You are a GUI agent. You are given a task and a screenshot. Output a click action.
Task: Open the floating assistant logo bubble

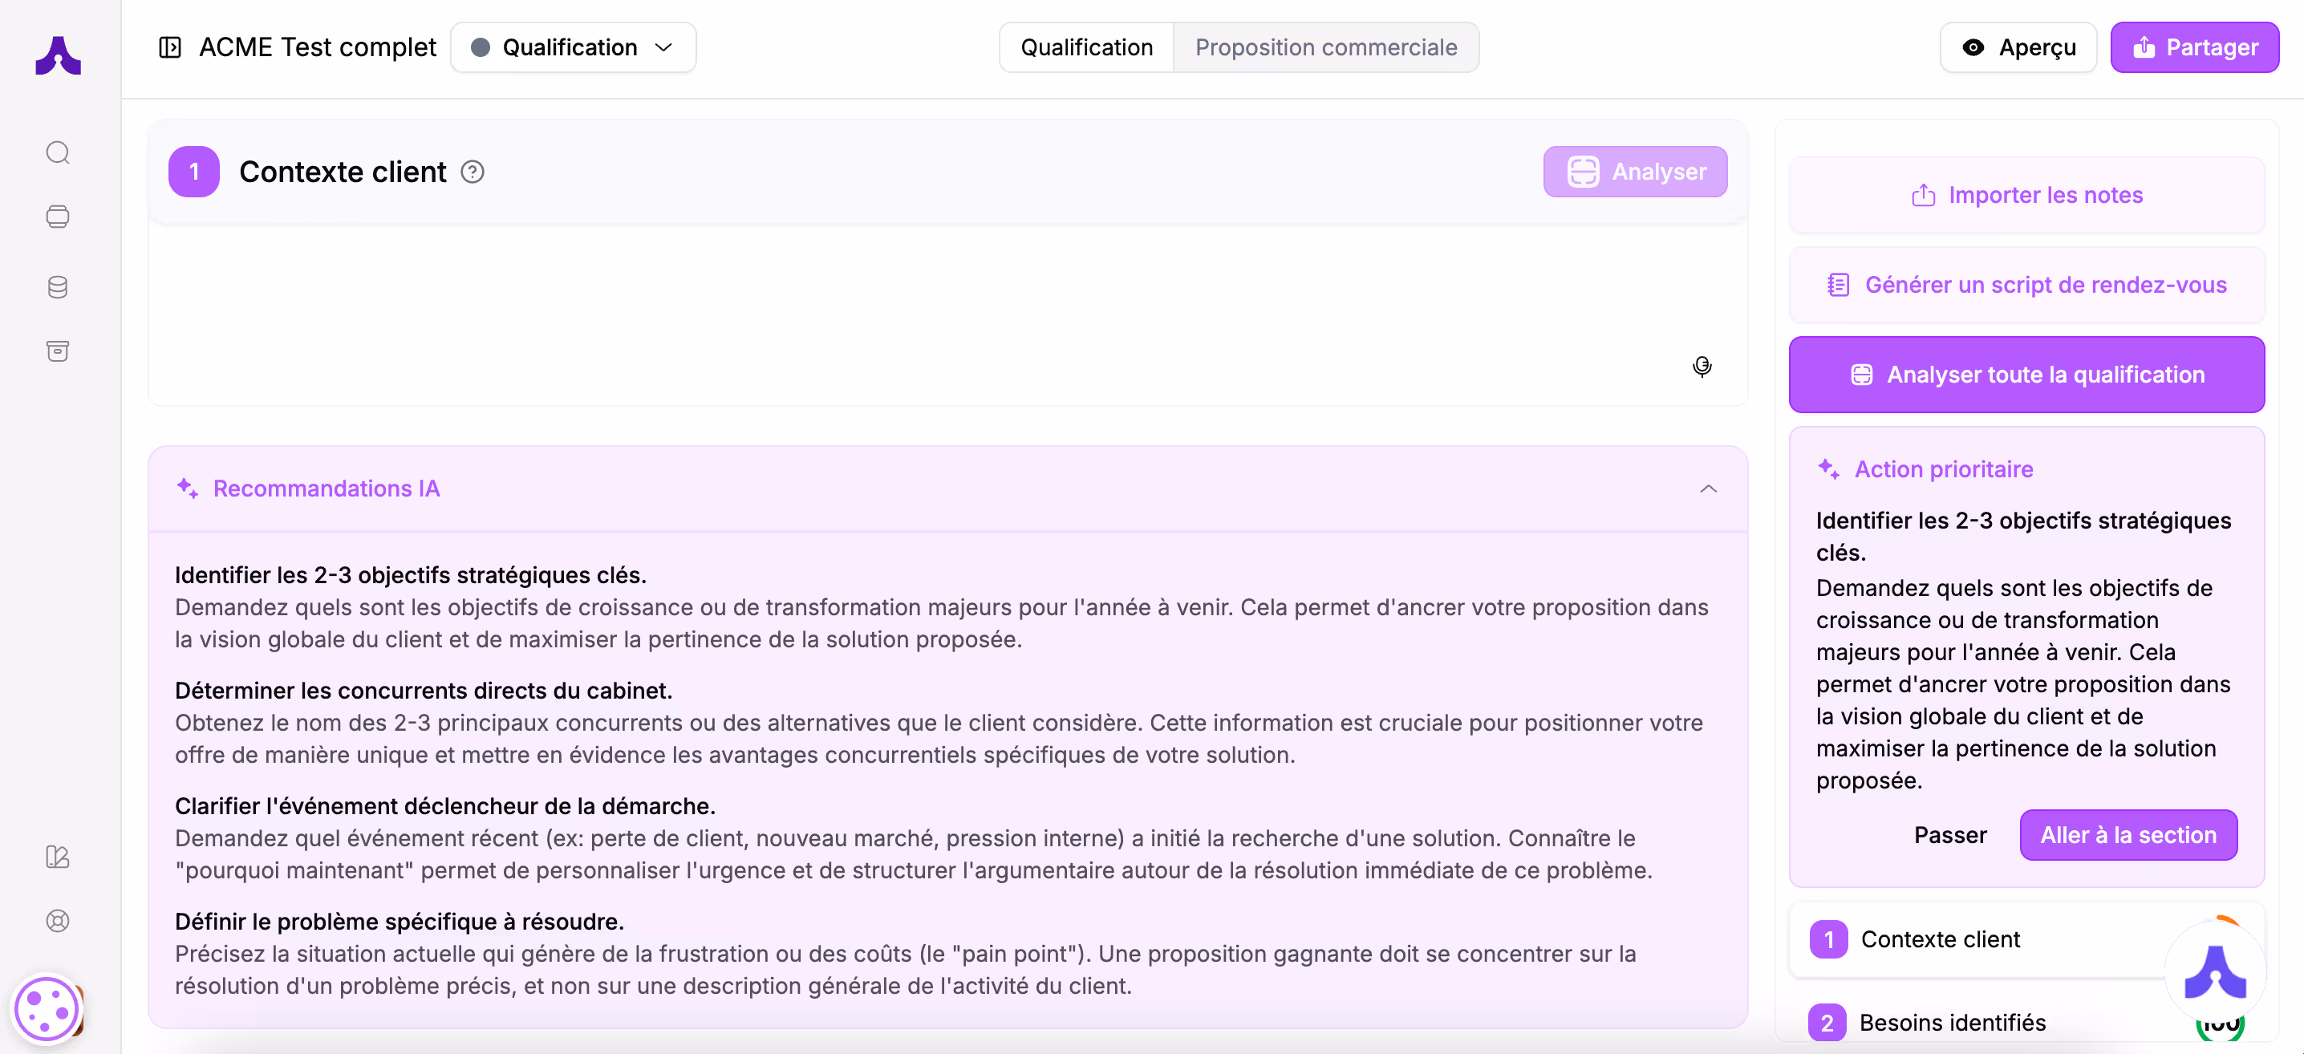[x=2215, y=971]
